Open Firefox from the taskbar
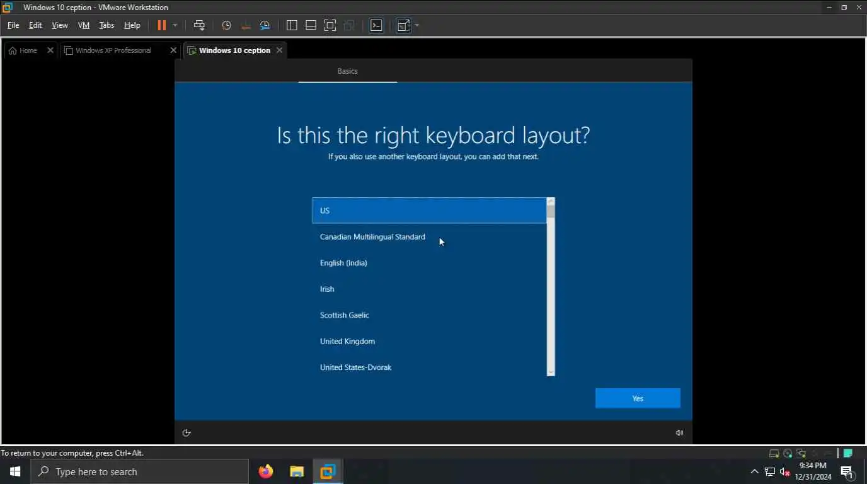 pyautogui.click(x=266, y=471)
